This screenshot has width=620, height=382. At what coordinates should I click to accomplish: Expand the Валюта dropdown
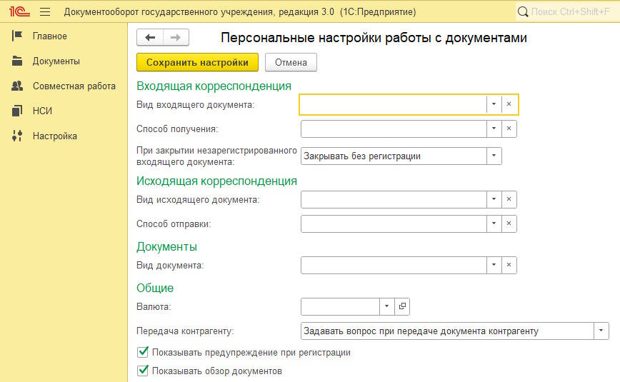tap(386, 306)
